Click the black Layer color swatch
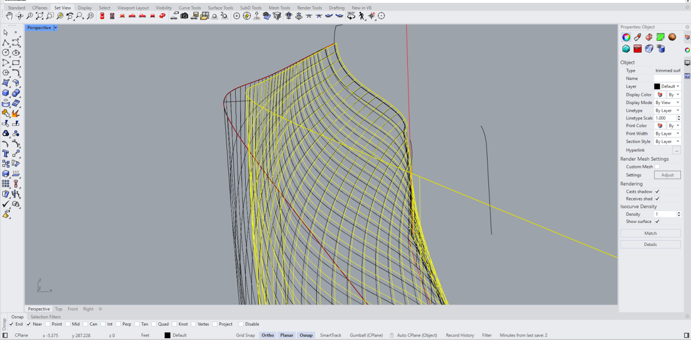691x340 pixels. coord(657,87)
